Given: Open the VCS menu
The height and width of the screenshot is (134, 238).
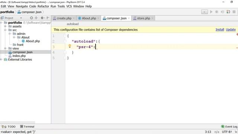Looking at the screenshot, I should pos(69,6).
